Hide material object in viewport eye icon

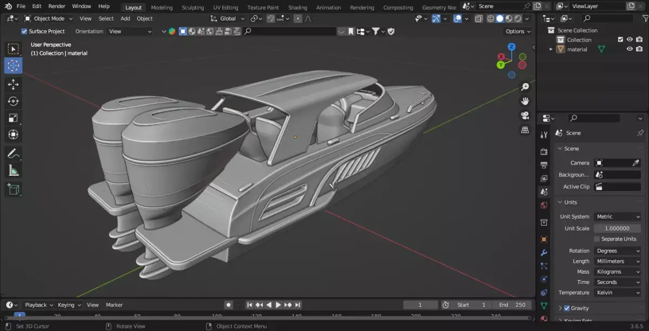[630, 49]
